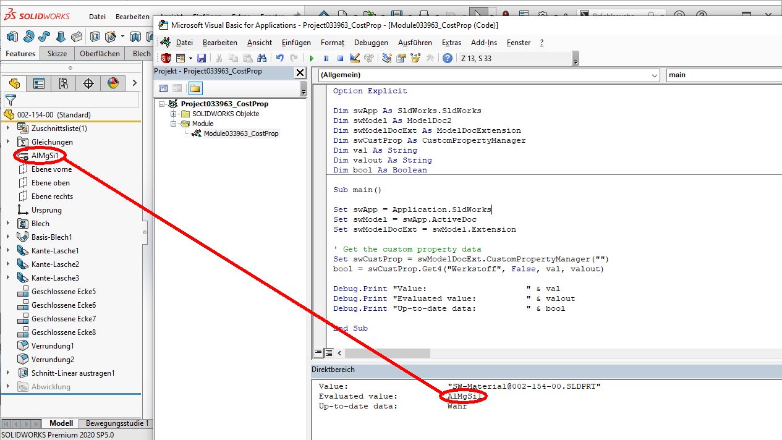Click the Swept Boss icon in SOLIDWORKS
The width and height of the screenshot is (782, 440).
(x=45, y=36)
